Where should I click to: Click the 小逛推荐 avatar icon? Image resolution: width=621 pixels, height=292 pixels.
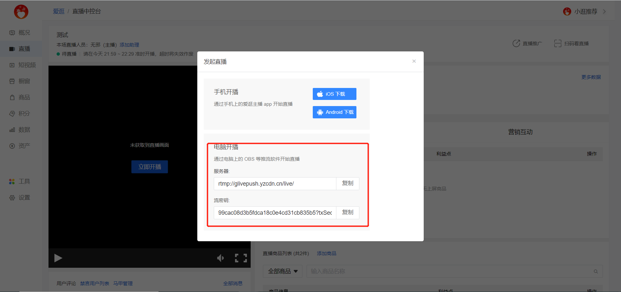pyautogui.click(x=567, y=11)
